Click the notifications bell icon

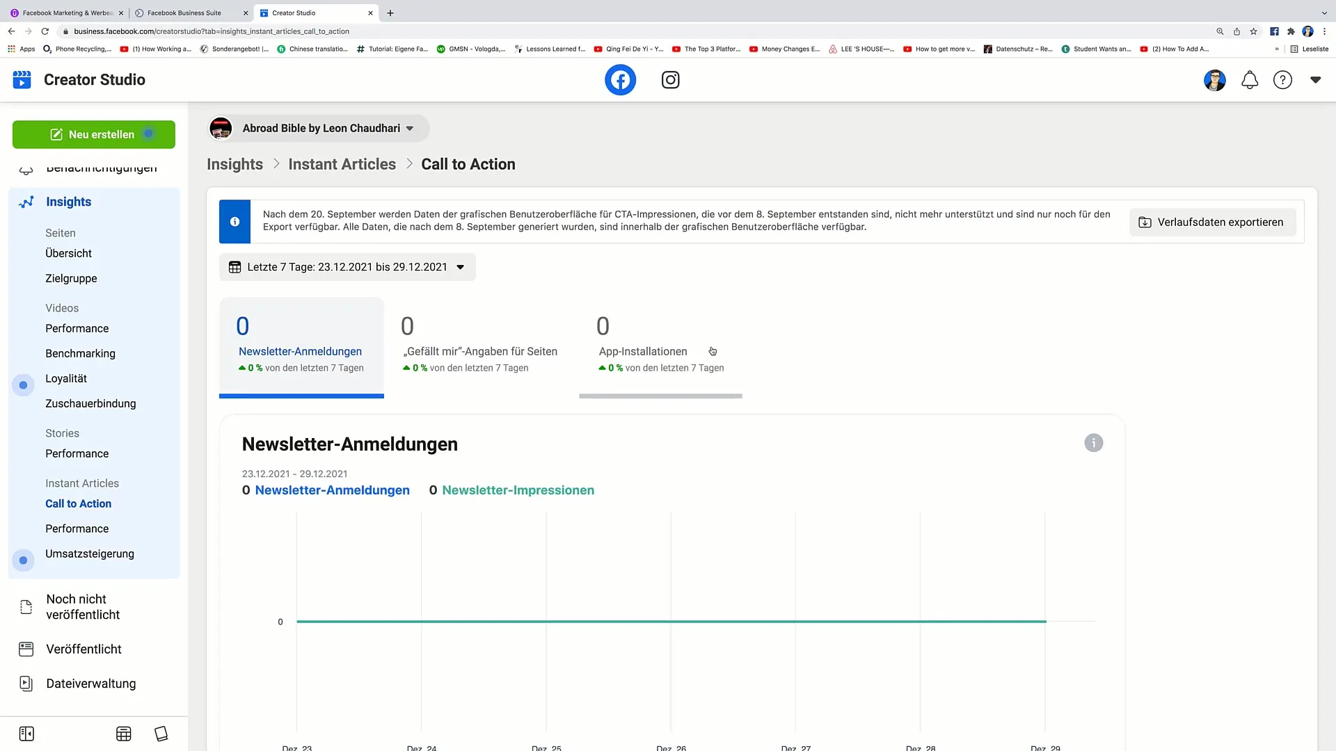[1250, 80]
